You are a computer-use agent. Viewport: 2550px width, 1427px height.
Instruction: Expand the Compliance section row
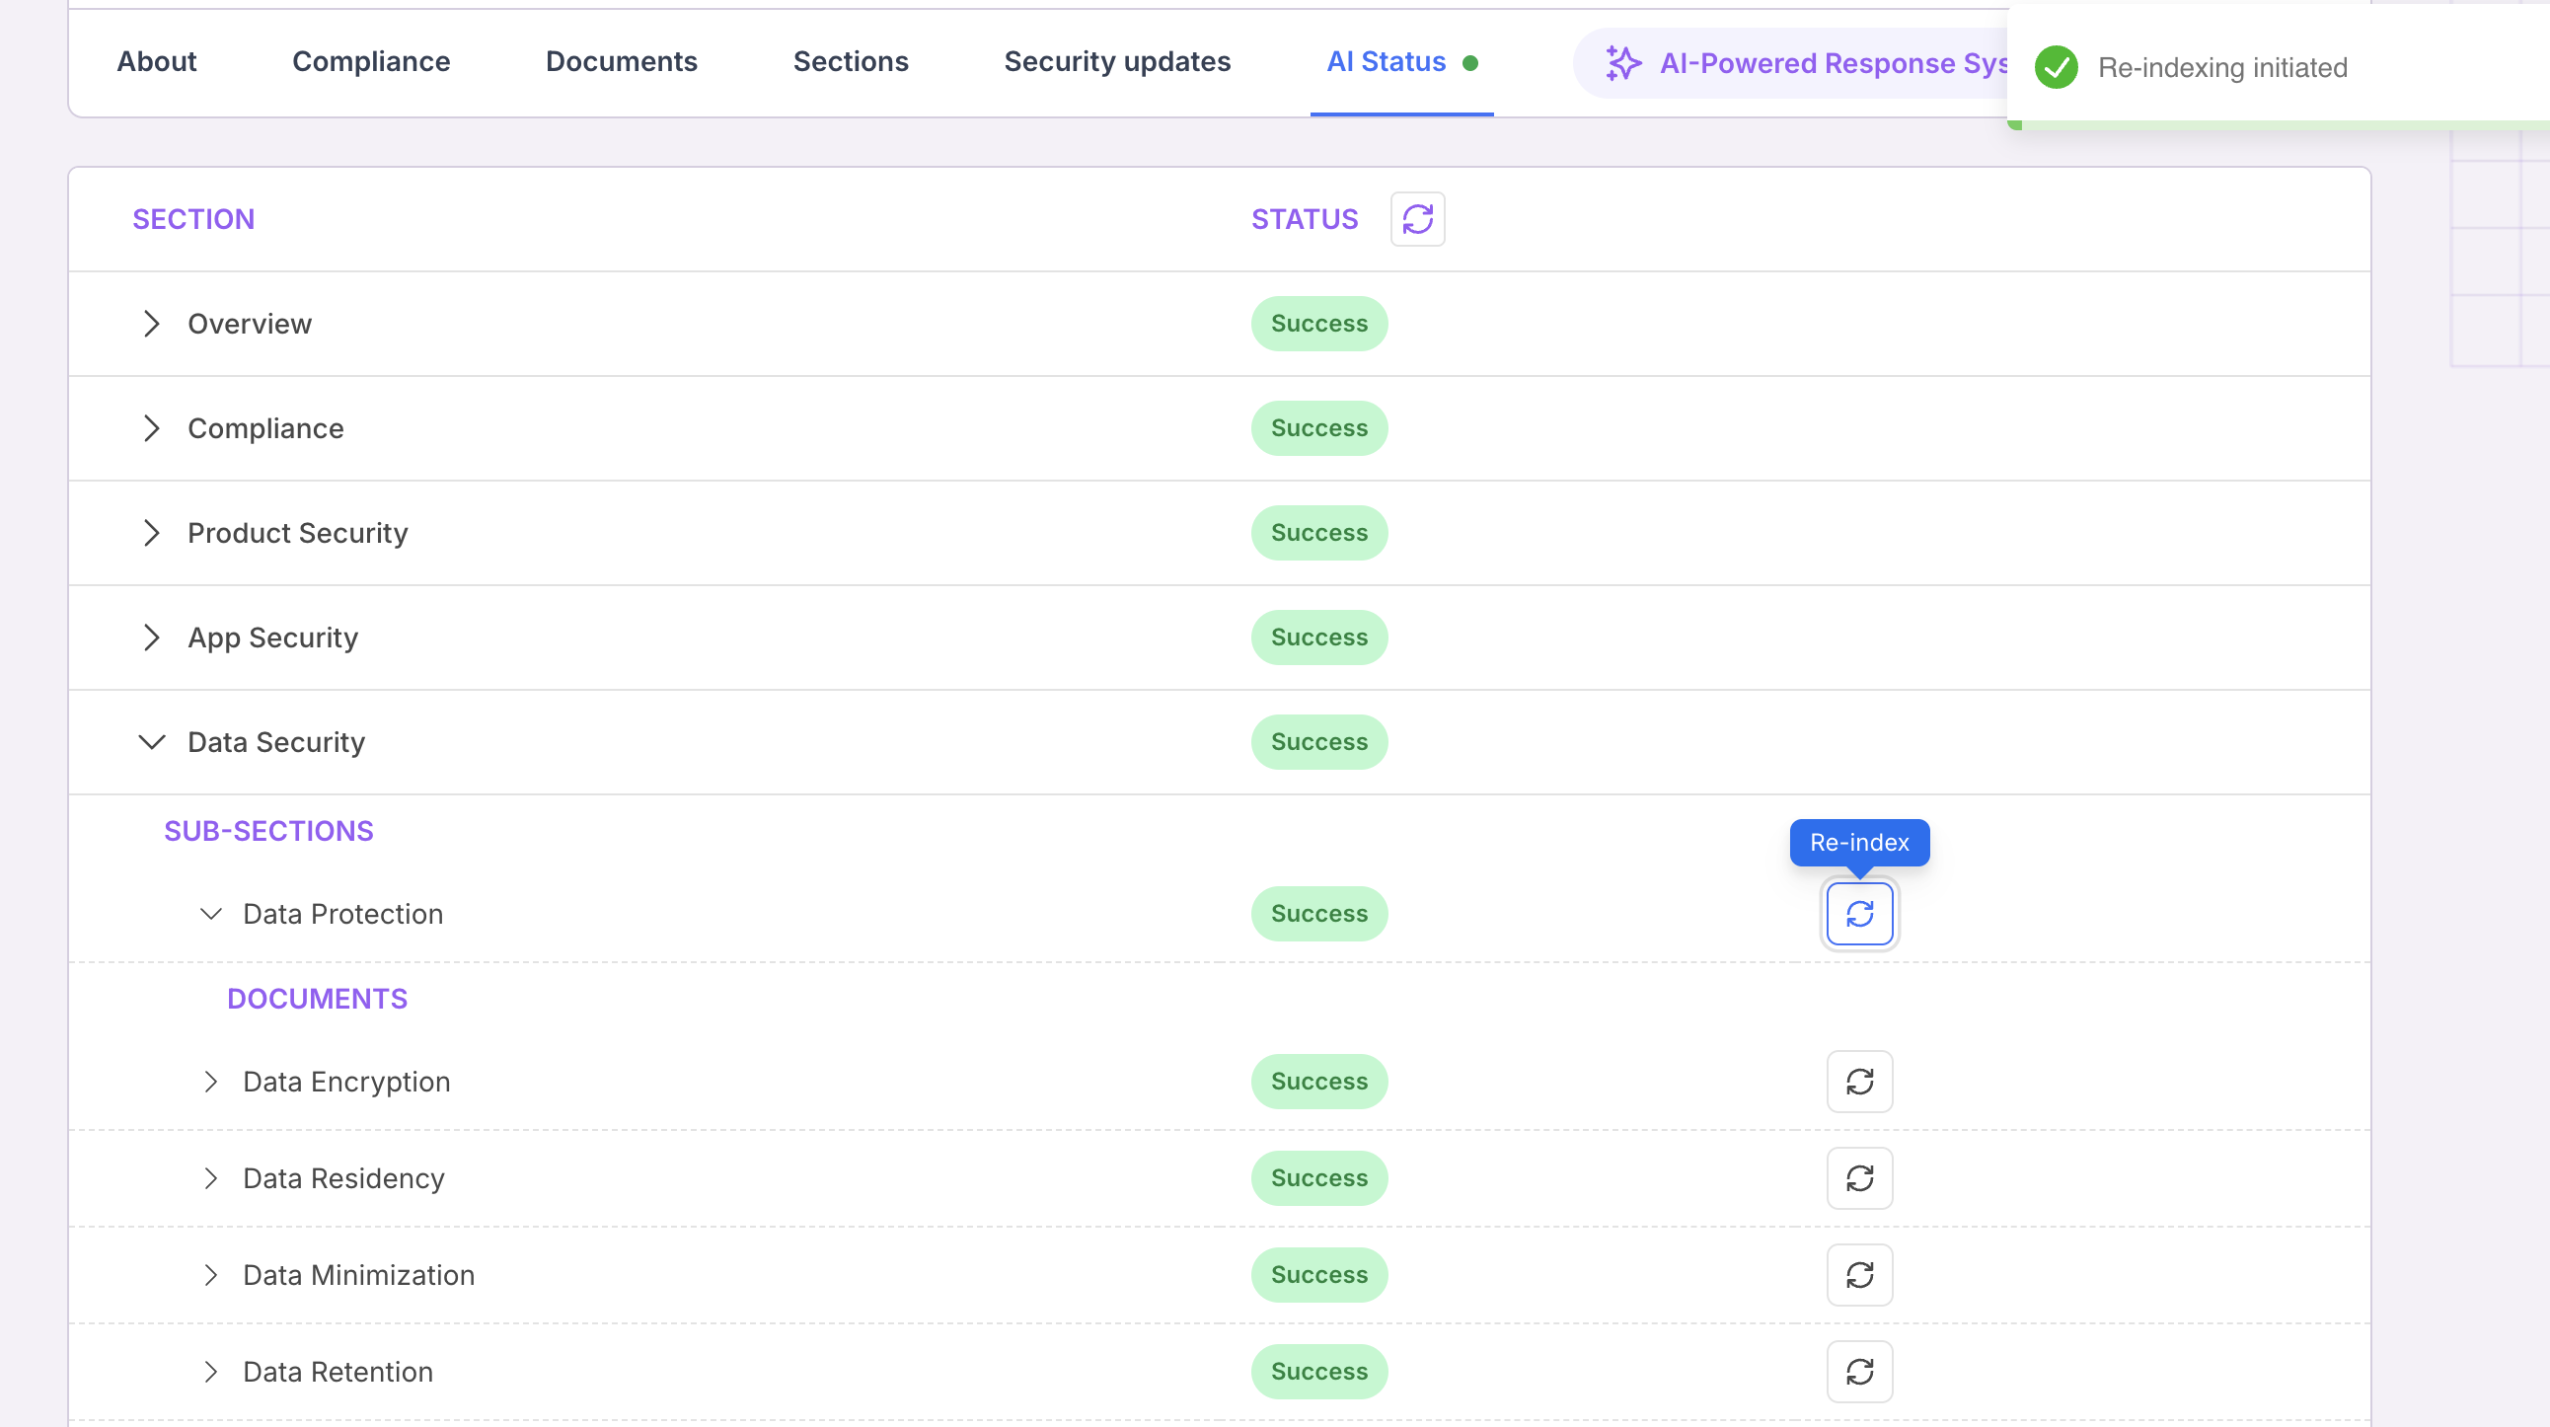click(x=151, y=428)
